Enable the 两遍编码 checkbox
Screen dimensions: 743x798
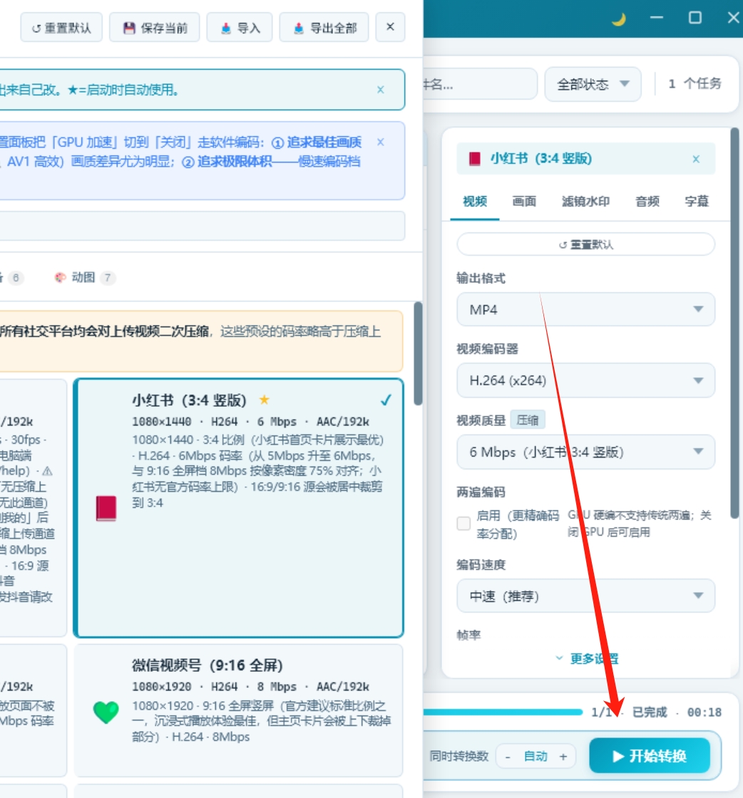click(463, 523)
